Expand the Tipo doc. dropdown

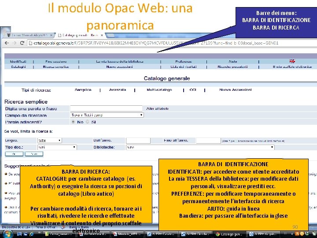click(57, 147)
